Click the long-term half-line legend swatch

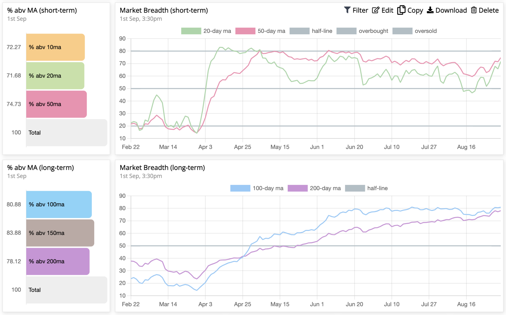(x=355, y=188)
